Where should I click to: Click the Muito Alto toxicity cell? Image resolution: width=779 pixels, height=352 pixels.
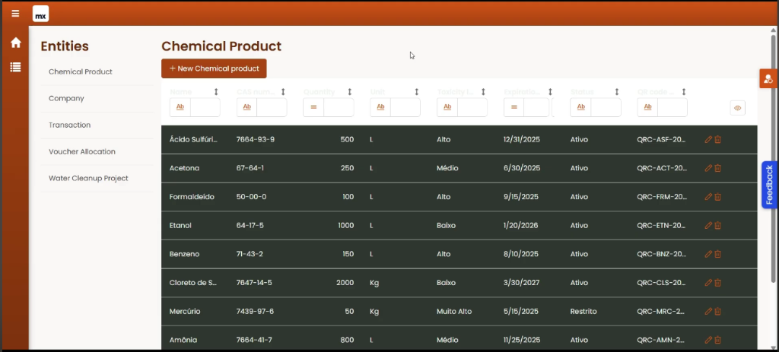click(454, 311)
